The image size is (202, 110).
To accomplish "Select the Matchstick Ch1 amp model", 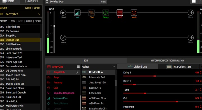I will click(x=98, y=108).
